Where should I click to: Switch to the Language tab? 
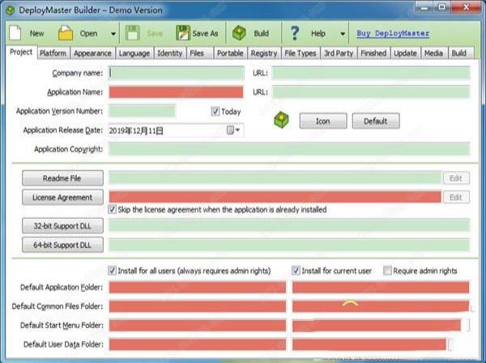[134, 53]
